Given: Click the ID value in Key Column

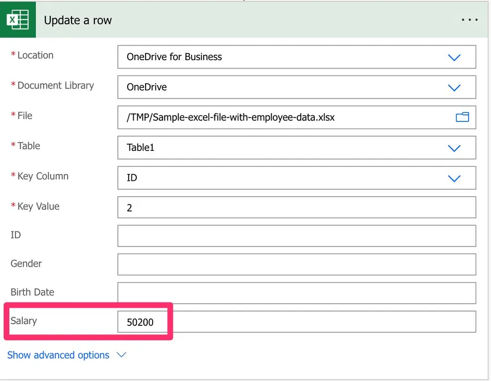Looking at the screenshot, I should [x=132, y=178].
